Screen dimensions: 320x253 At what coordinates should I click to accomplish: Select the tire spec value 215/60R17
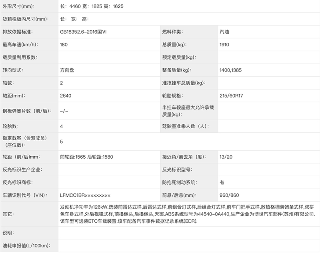coord(231,96)
